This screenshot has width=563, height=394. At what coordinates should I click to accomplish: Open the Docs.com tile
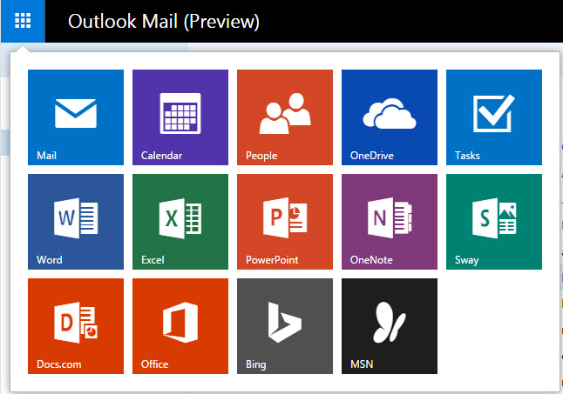(76, 325)
